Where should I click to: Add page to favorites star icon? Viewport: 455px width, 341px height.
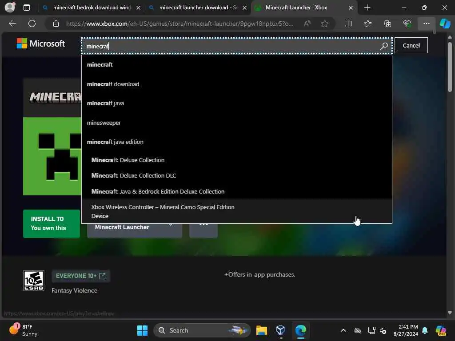pos(325,24)
